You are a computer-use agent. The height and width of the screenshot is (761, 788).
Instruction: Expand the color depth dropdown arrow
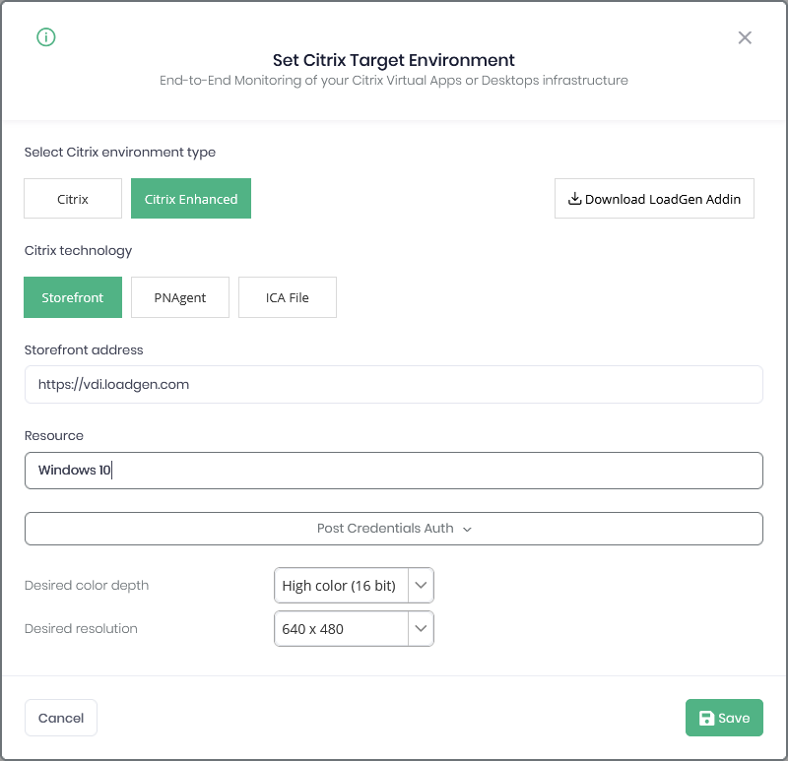click(421, 585)
